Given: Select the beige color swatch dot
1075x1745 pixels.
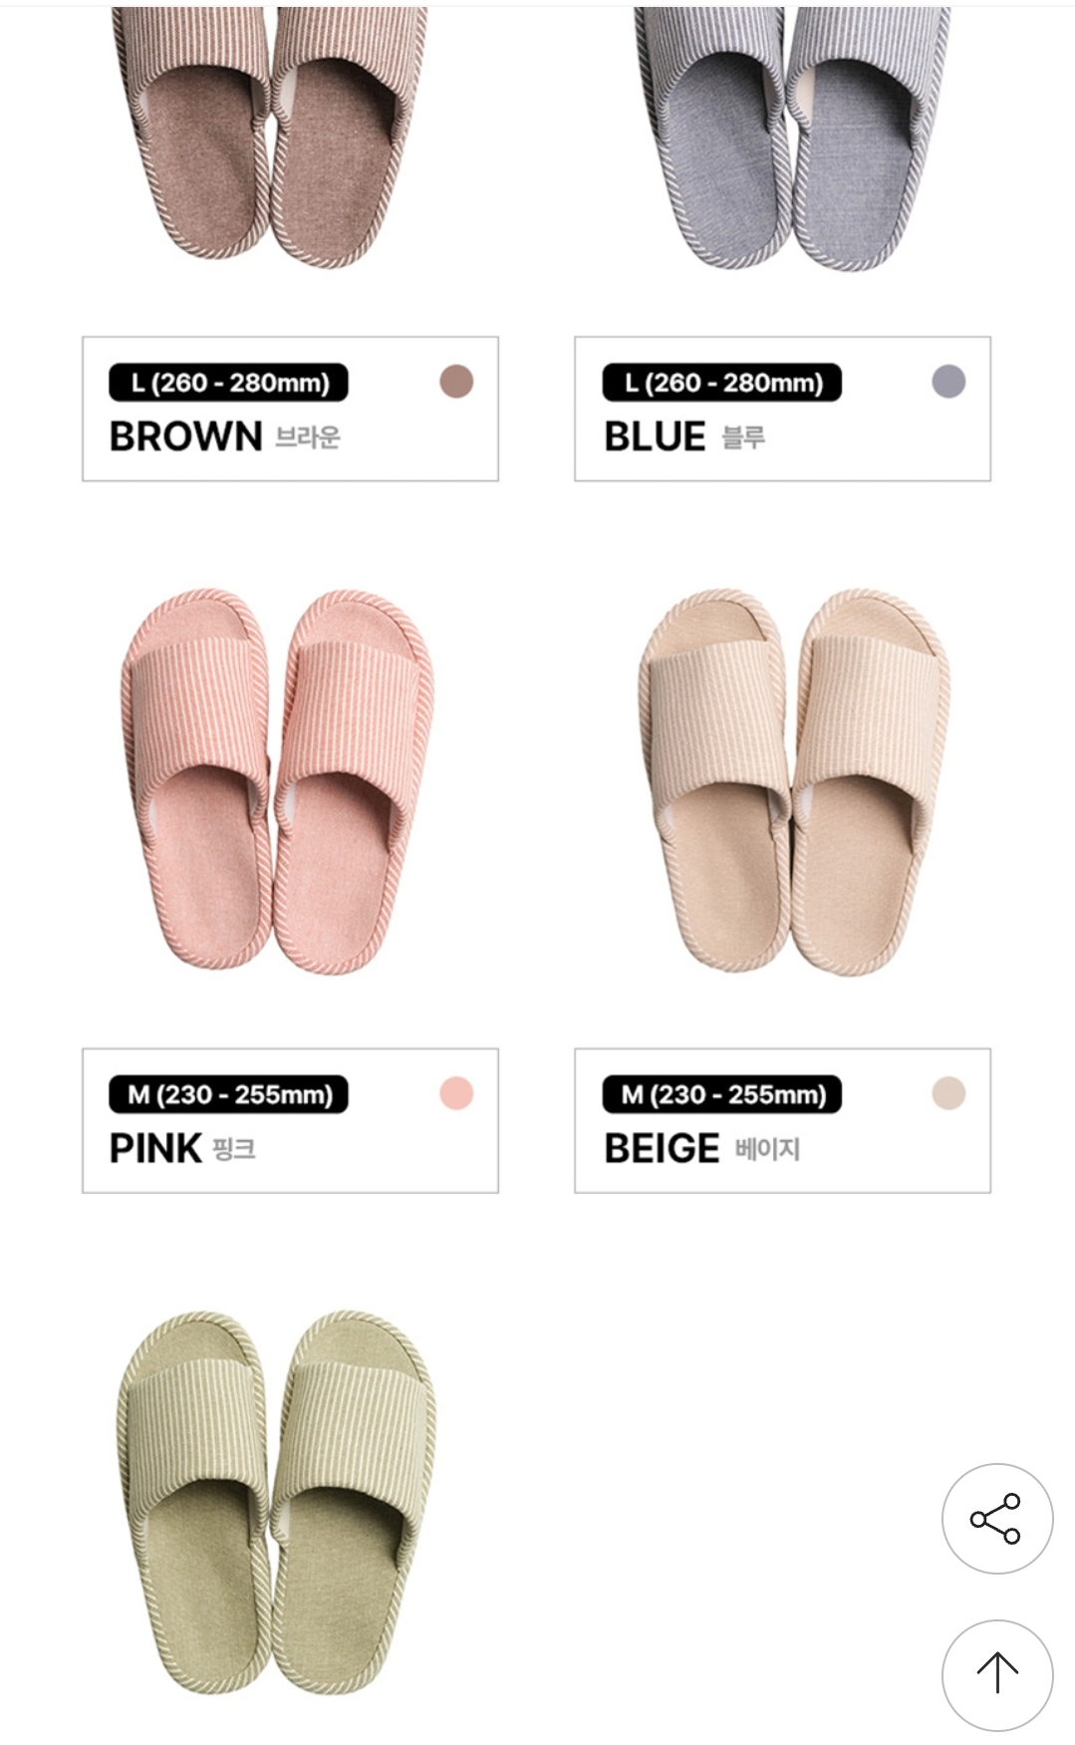Looking at the screenshot, I should click(x=948, y=1093).
